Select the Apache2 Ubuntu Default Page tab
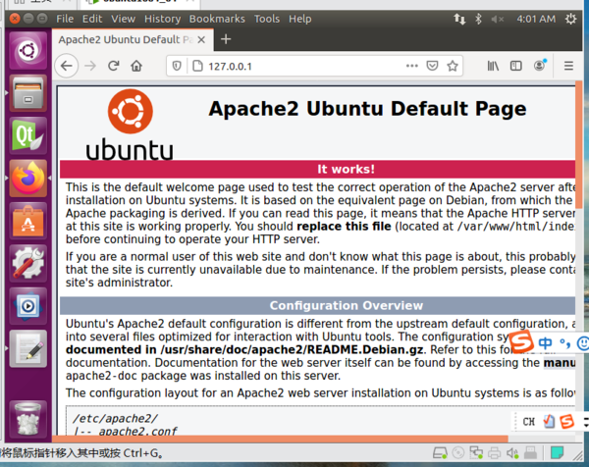Screen dimensions: 589x467 pyautogui.click(x=133, y=39)
